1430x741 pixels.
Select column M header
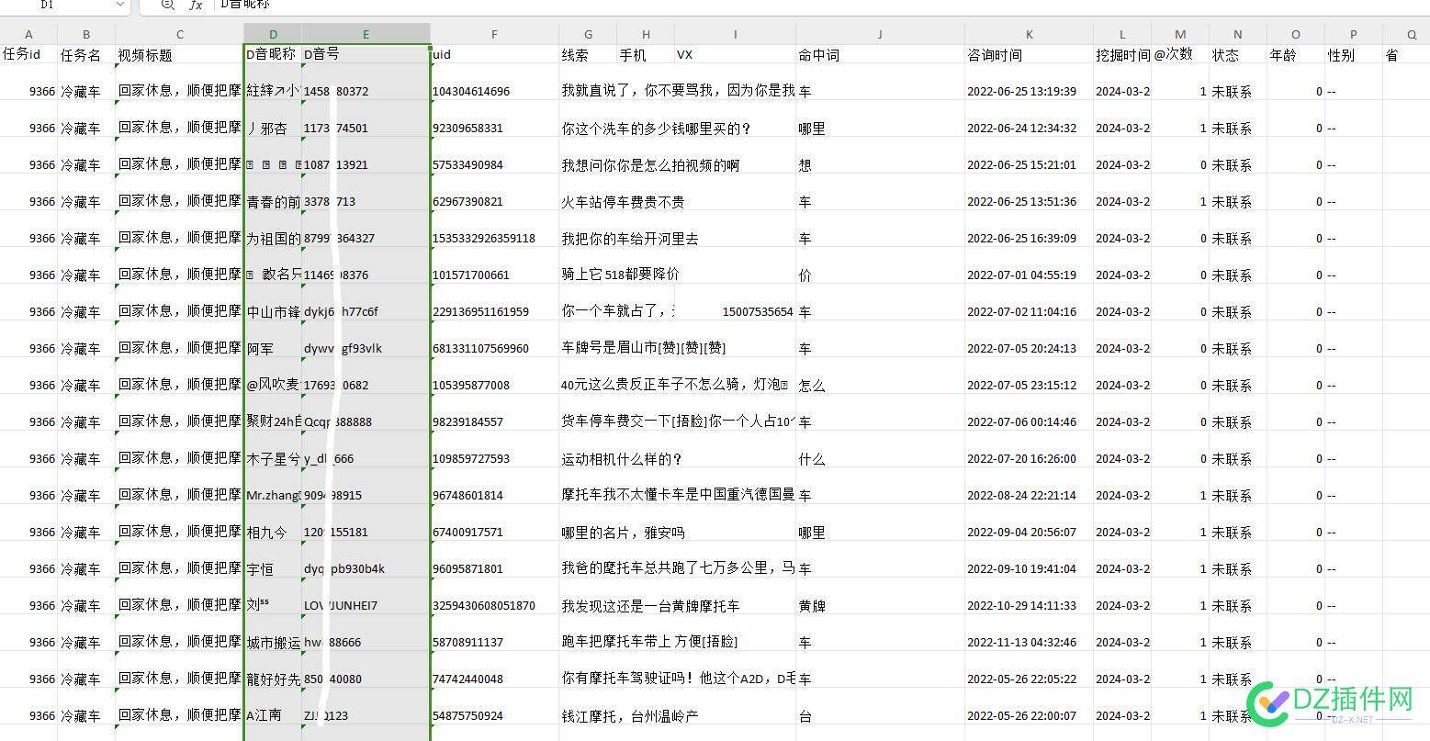pyautogui.click(x=1180, y=35)
